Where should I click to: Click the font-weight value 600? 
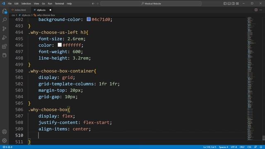pyautogui.click(x=76, y=52)
